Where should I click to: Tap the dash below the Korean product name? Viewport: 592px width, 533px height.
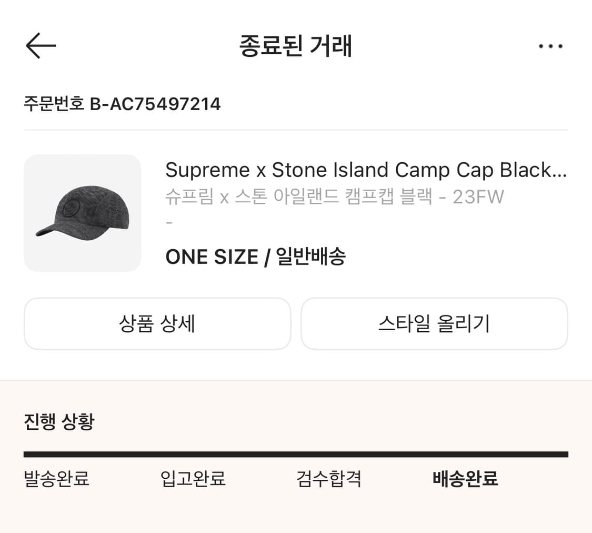point(169,222)
